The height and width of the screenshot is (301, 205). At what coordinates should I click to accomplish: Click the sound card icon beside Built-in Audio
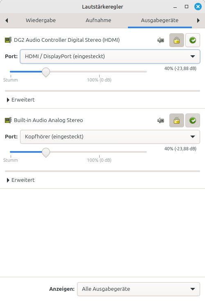click(8, 120)
